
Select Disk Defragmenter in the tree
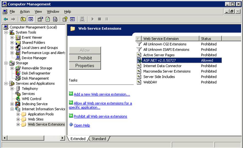point(36,73)
